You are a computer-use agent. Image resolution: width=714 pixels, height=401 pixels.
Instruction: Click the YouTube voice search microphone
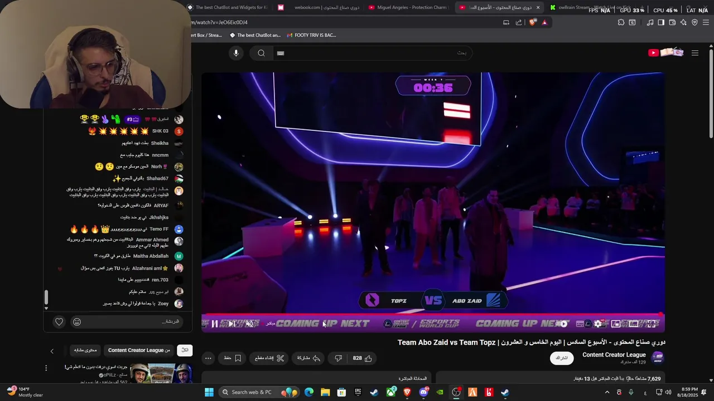click(x=236, y=53)
